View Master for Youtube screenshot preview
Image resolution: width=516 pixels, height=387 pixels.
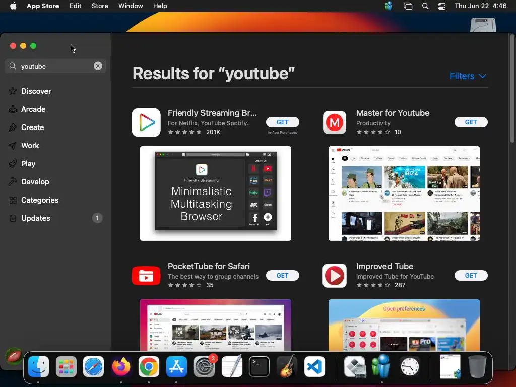point(404,193)
